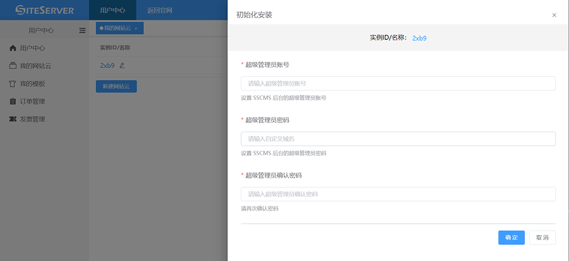Focus the 超级管理员密码 input field
This screenshot has height=261, width=569.
pos(398,139)
